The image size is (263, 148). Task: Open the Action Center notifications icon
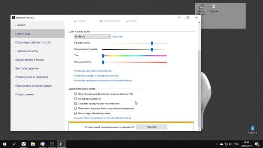(257, 144)
